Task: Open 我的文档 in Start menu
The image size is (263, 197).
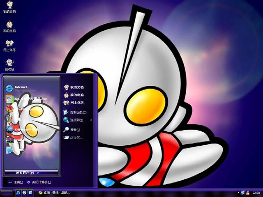Action: point(74,87)
